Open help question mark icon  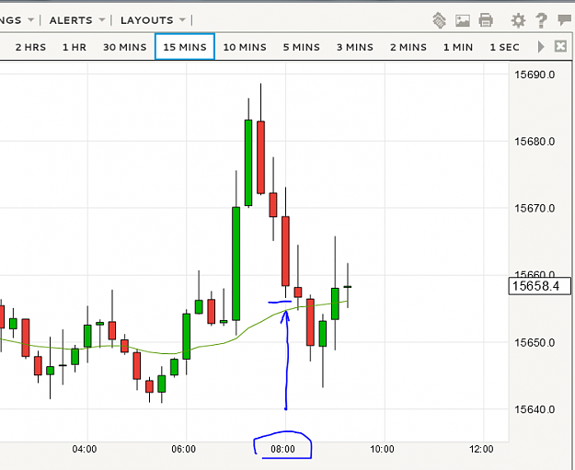(x=541, y=20)
